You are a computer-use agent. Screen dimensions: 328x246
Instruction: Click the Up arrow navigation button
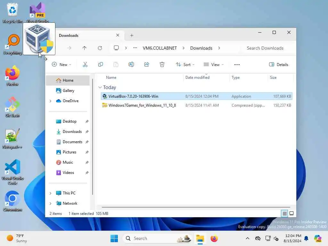84,48
